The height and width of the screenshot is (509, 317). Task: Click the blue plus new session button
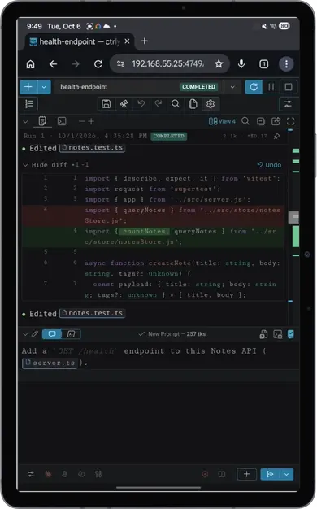(28, 87)
